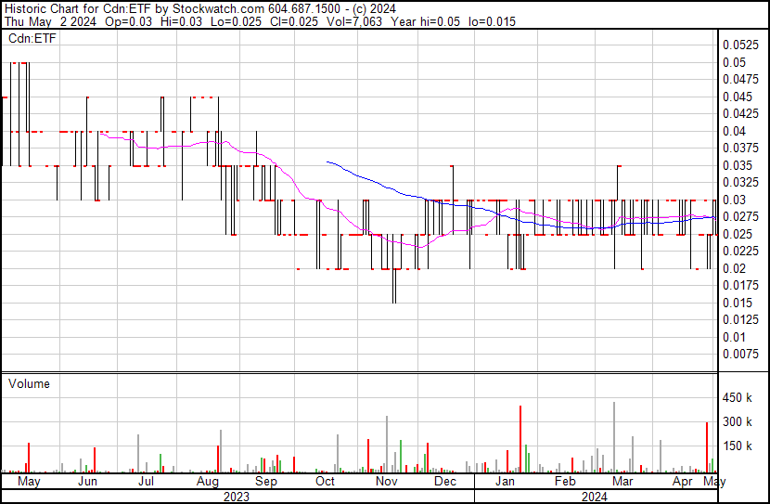
Task: Click the 2023 year label
Action: 237,497
